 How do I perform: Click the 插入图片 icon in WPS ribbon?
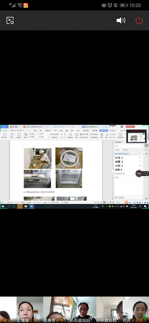(4, 136)
